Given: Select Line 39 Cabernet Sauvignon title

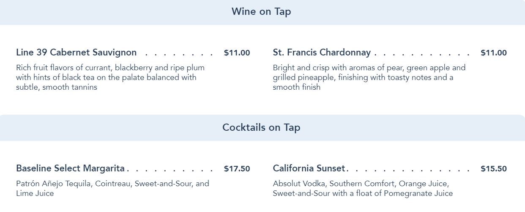Looking at the screenshot, I should (x=77, y=52).
